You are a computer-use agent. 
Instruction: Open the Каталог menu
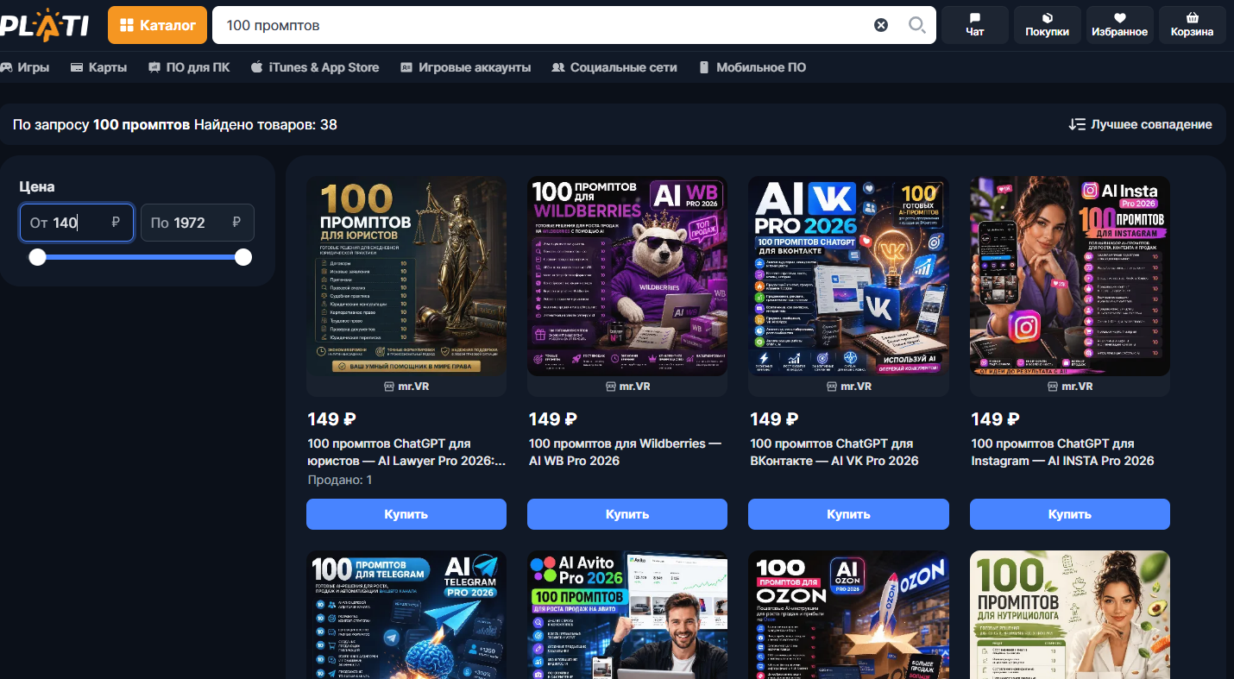157,25
